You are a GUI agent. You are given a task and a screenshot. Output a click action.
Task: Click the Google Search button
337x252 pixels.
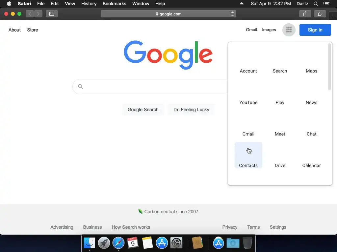pos(143,110)
